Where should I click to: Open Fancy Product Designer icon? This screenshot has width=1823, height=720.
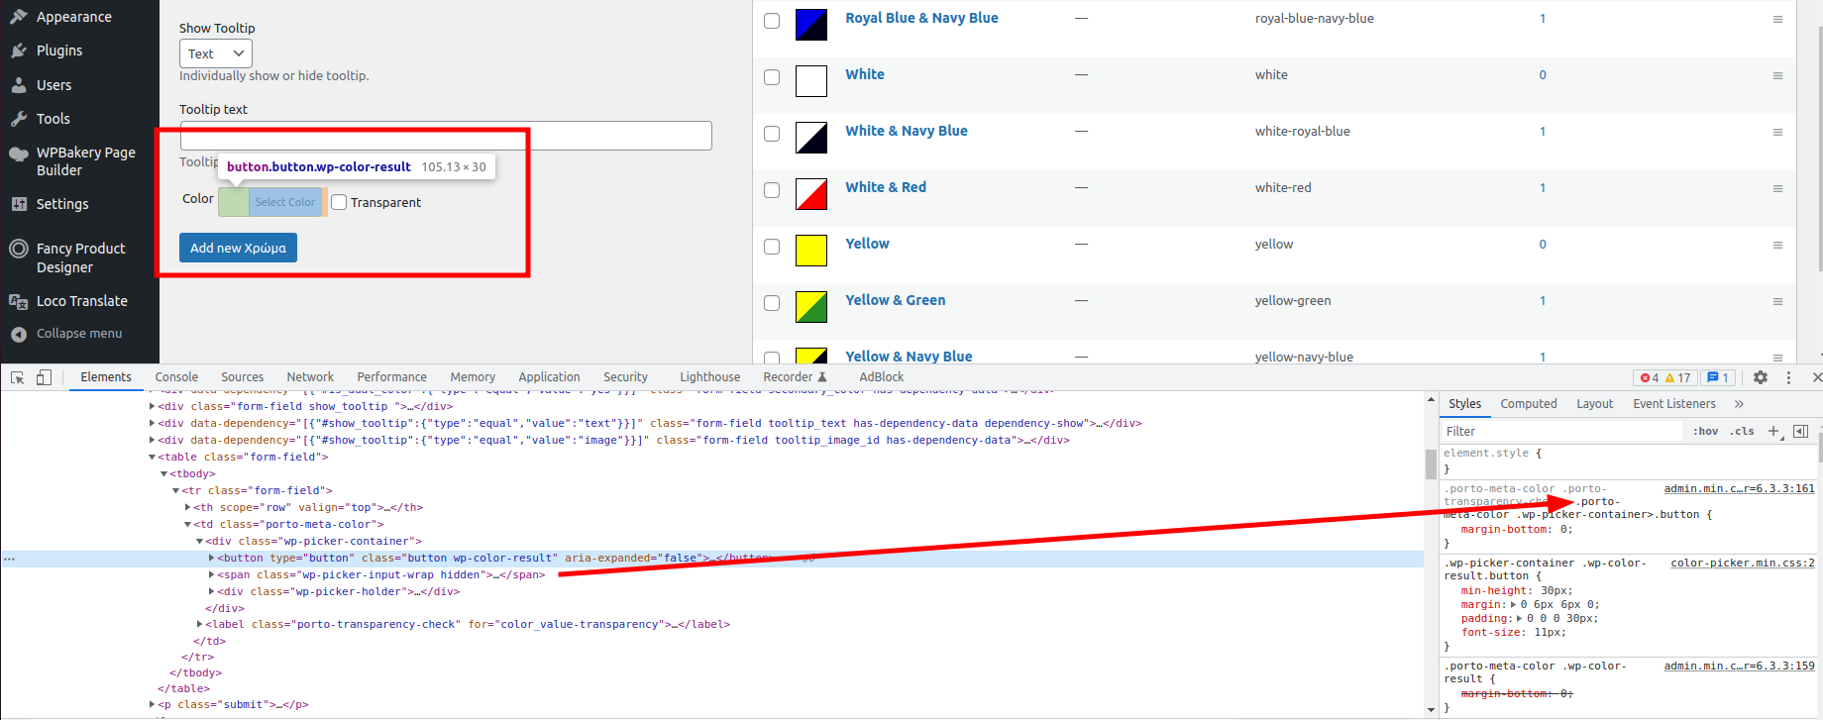click(x=19, y=249)
